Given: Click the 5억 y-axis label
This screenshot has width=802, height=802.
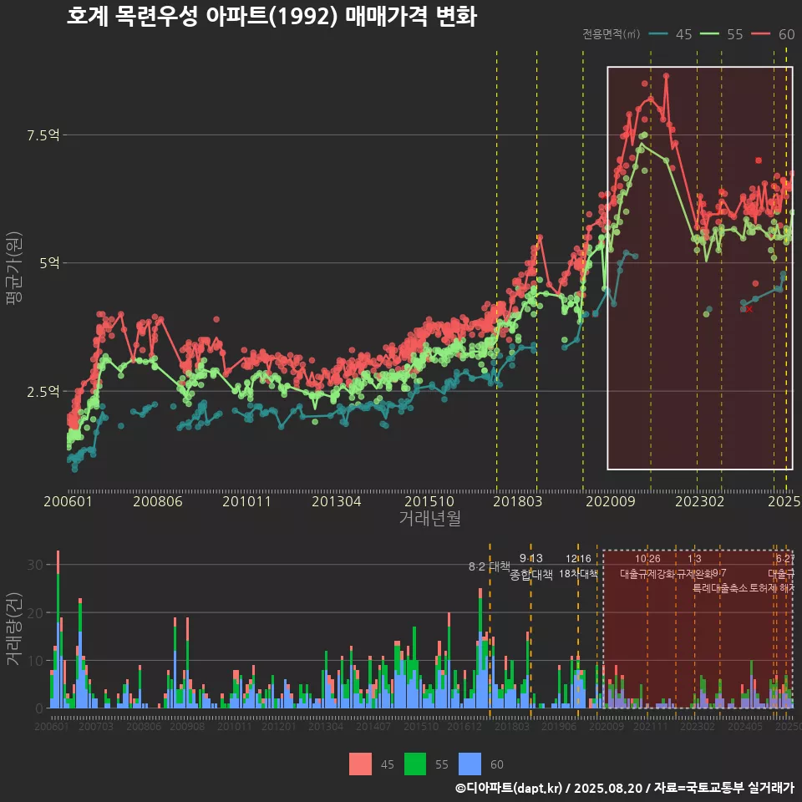Looking at the screenshot, I should tap(49, 263).
